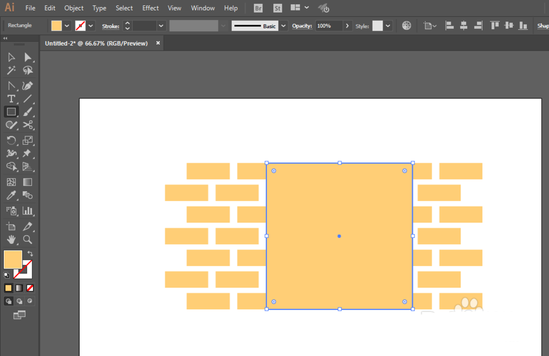Screen dimensions: 549x356
Task: Activate the Shape Builder tool
Action: tap(11, 166)
